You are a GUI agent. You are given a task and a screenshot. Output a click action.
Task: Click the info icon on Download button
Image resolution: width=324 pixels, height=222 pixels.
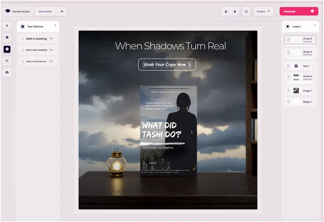click(312, 11)
